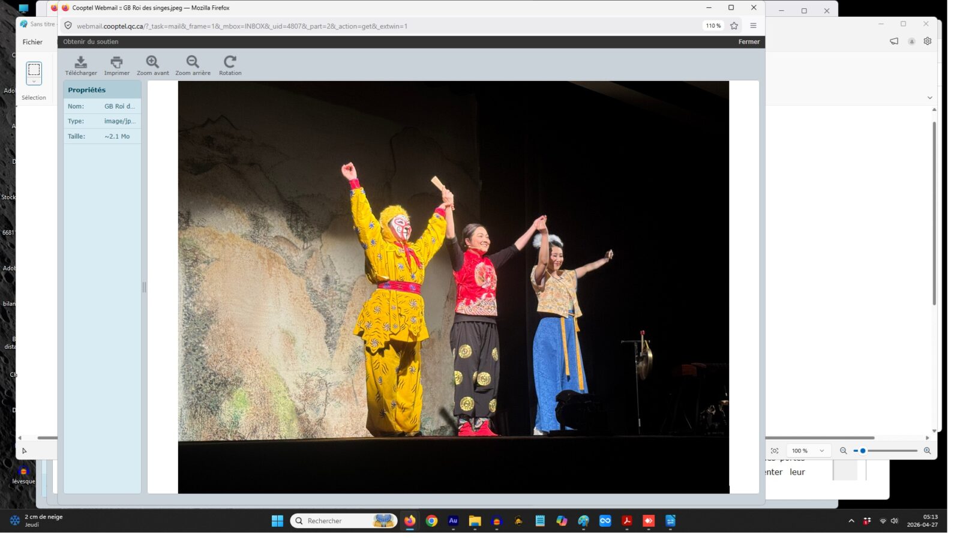960x540 pixels.
Task: Click the Obtenir du soutien link
Action: pyautogui.click(x=91, y=42)
